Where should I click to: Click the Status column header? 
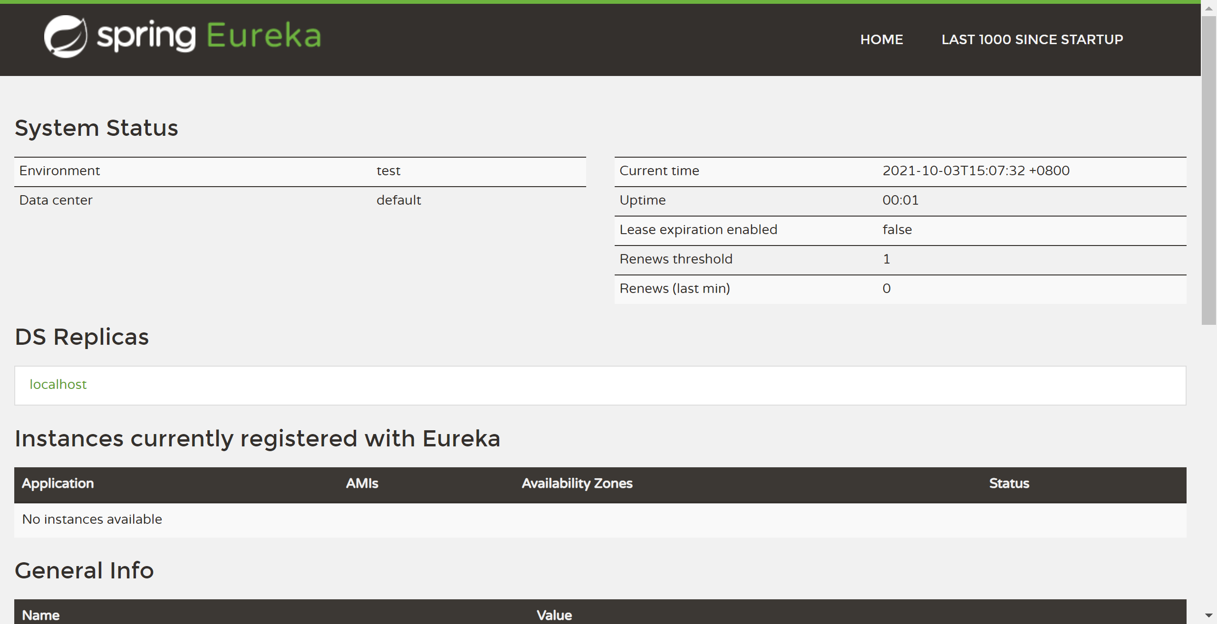point(1009,483)
